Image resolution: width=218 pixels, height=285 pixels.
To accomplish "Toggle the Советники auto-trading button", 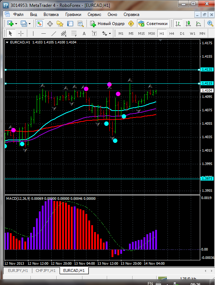I will point(153,24).
